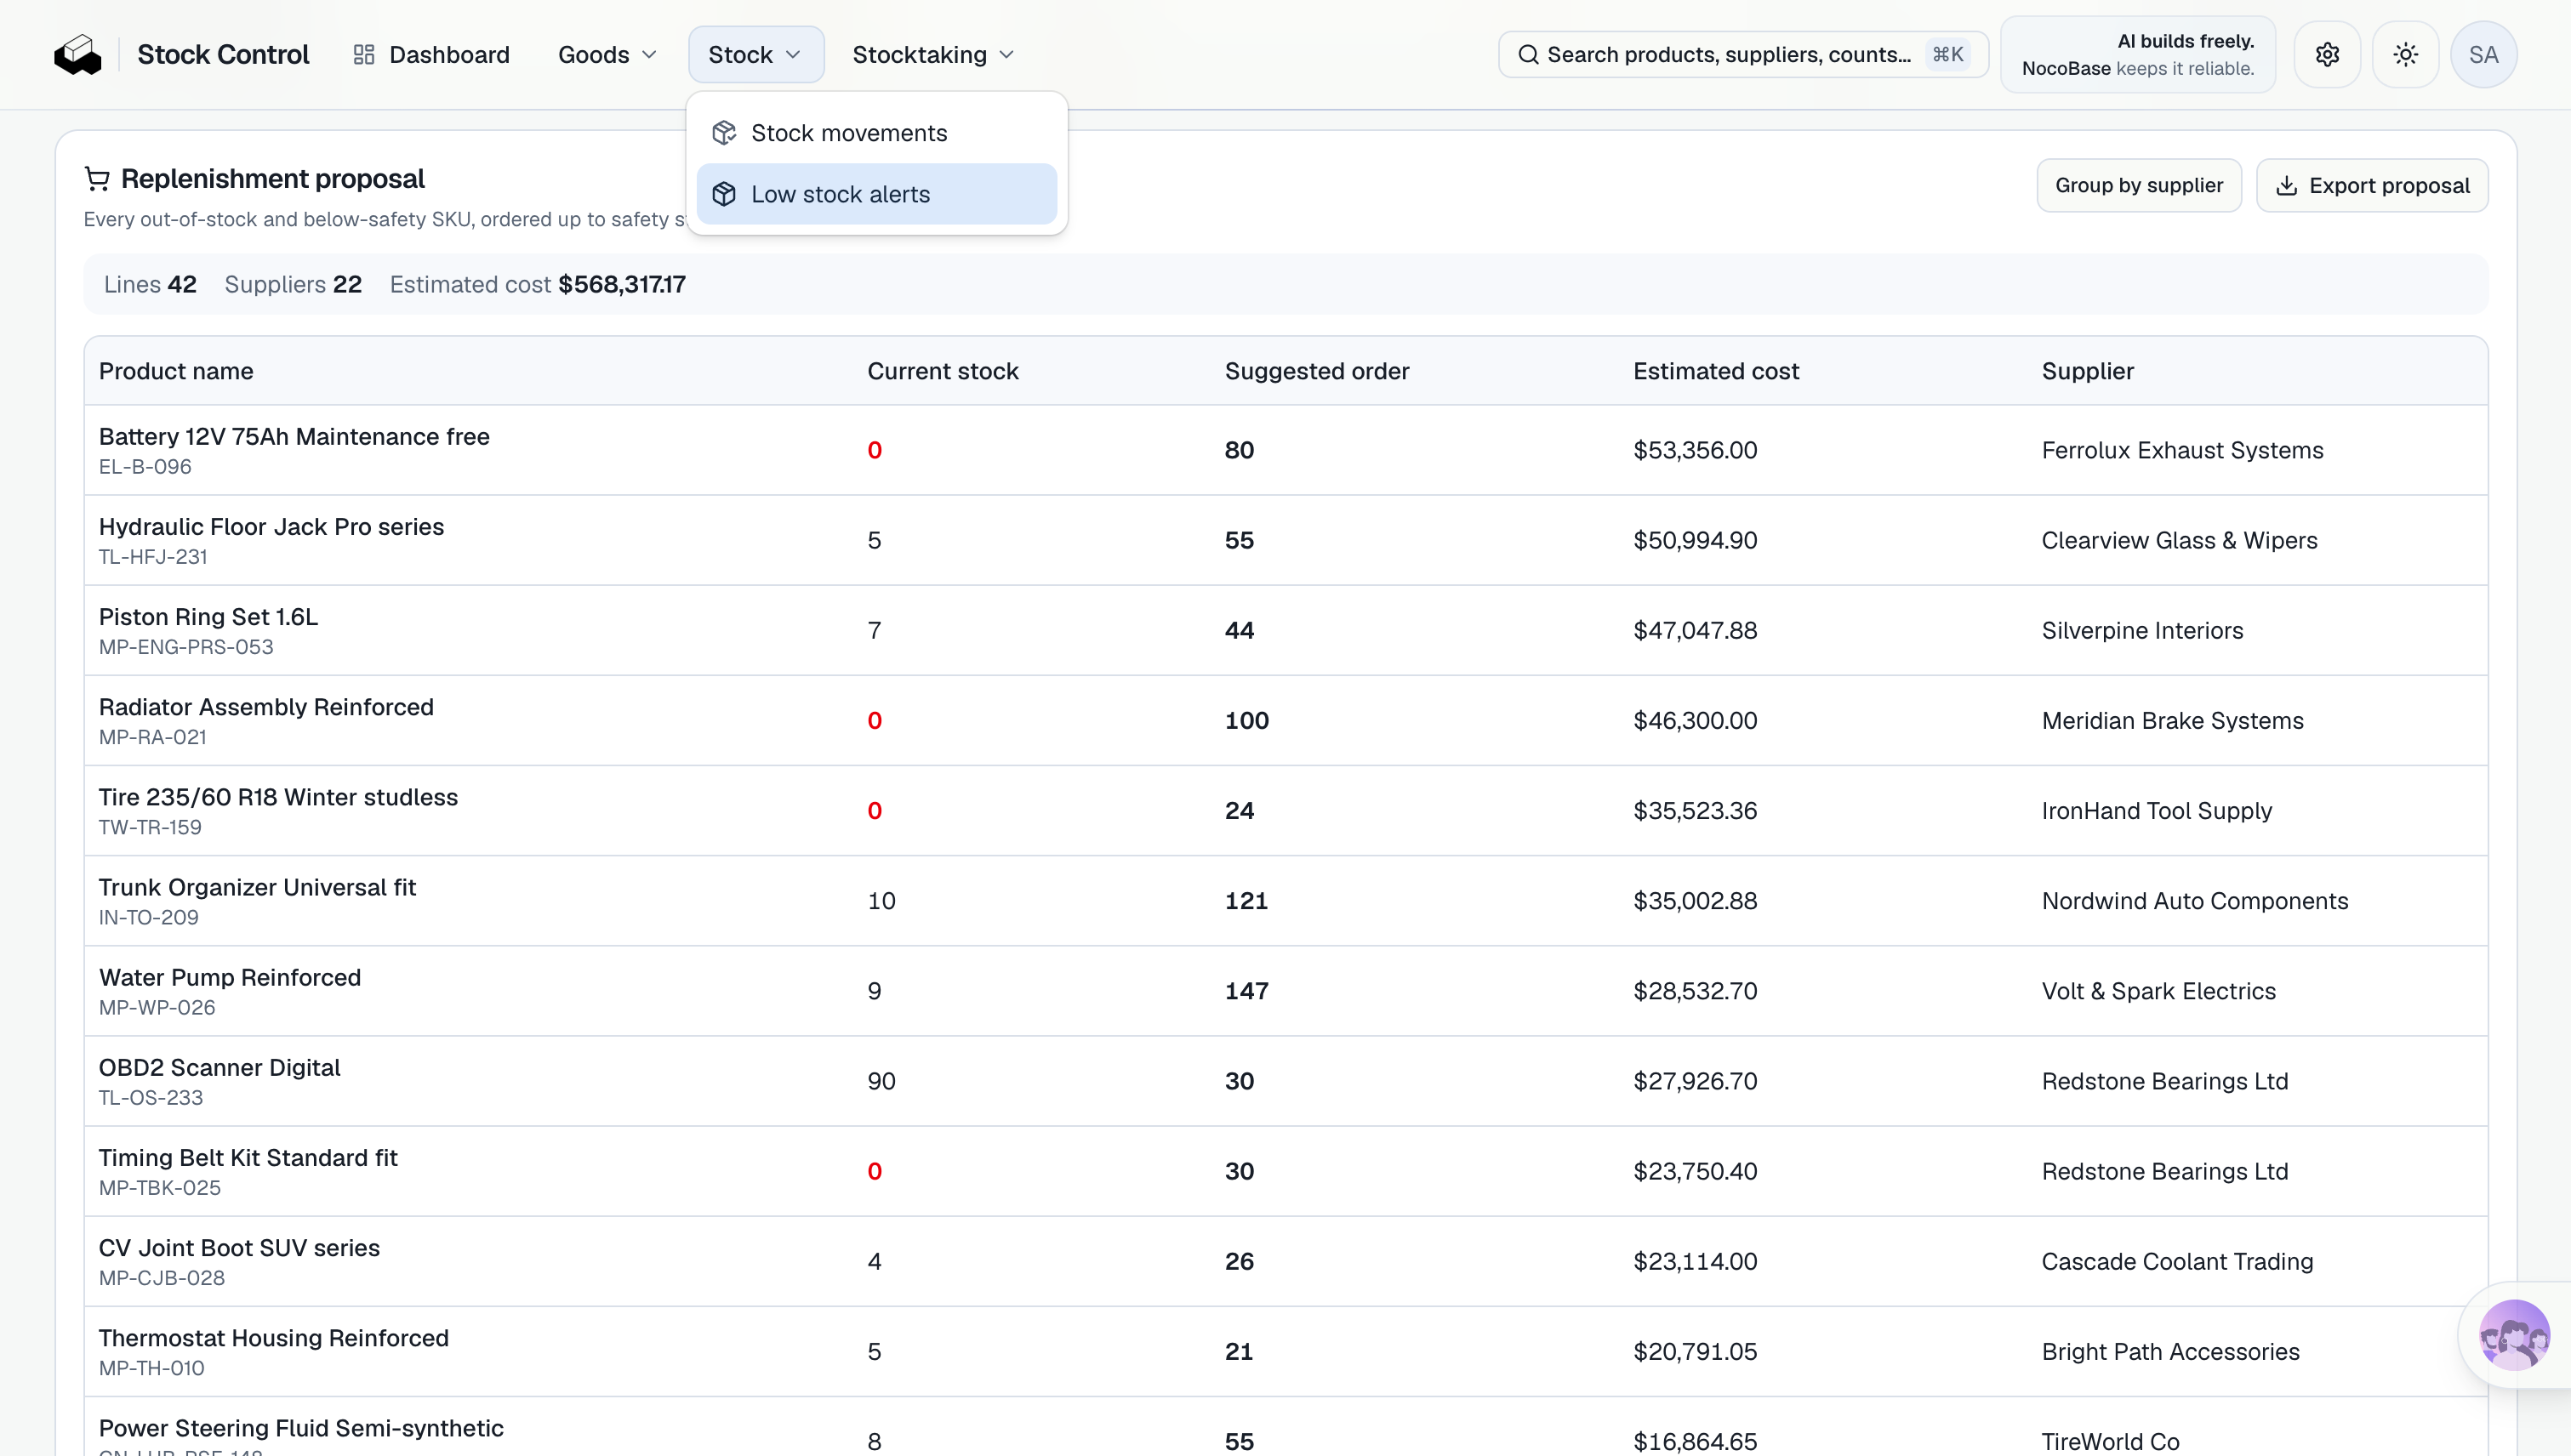This screenshot has width=2571, height=1456.
Task: Click supplier Meridian Brake Systems
Action: point(2172,720)
